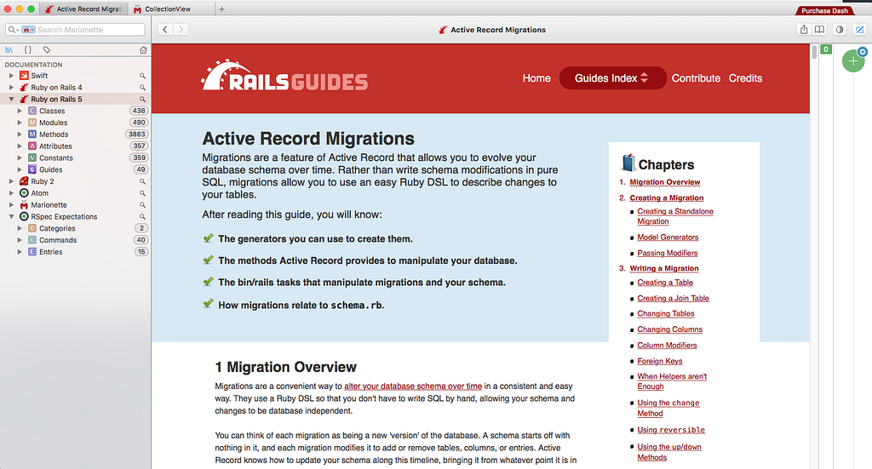The height and width of the screenshot is (469, 872).
Task: Open the Marionette docset filter dropdown
Action: coord(28,30)
